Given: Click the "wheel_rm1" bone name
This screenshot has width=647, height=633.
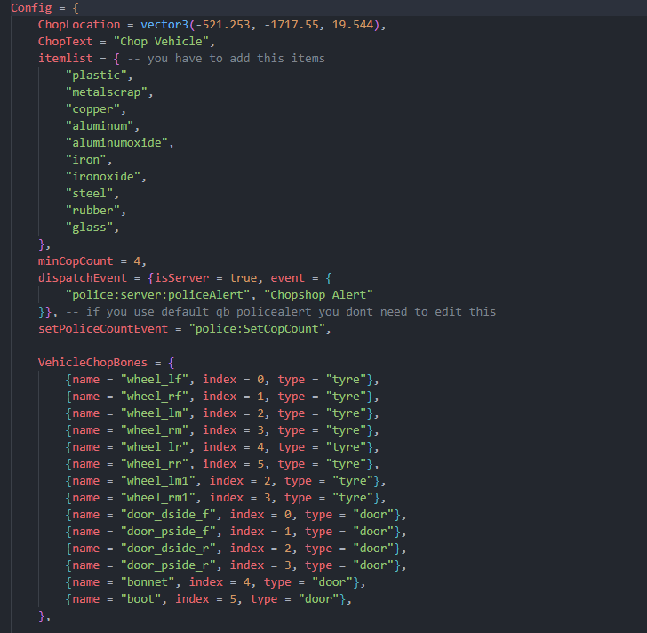Looking at the screenshot, I should pyautogui.click(x=157, y=498).
